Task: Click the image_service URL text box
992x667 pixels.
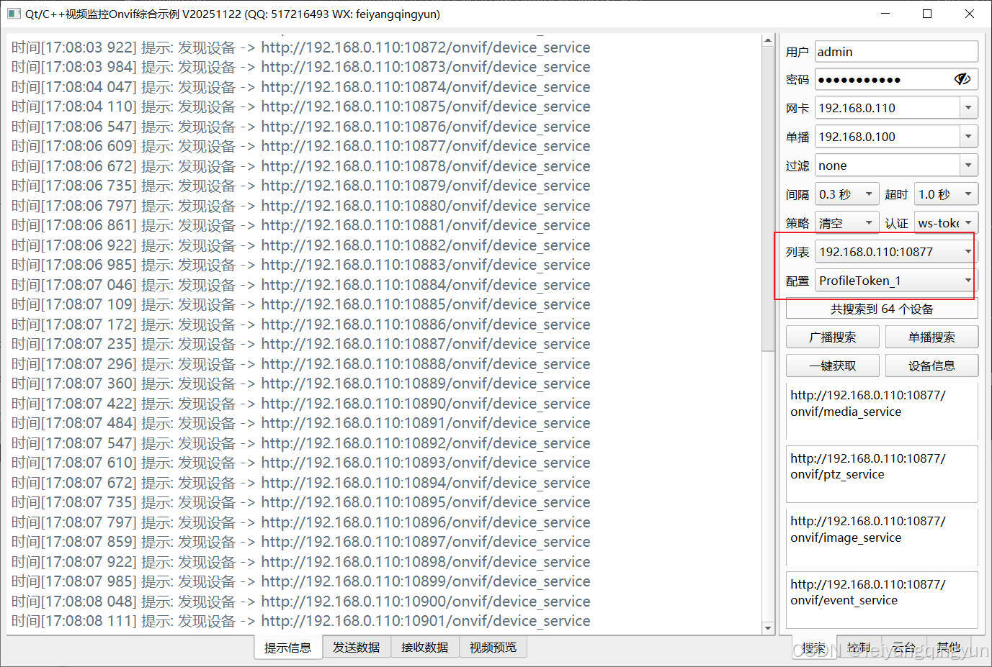Action: [x=882, y=537]
